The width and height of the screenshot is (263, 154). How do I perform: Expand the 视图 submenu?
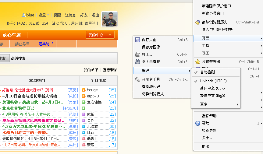pyautogui.click(x=228, y=53)
